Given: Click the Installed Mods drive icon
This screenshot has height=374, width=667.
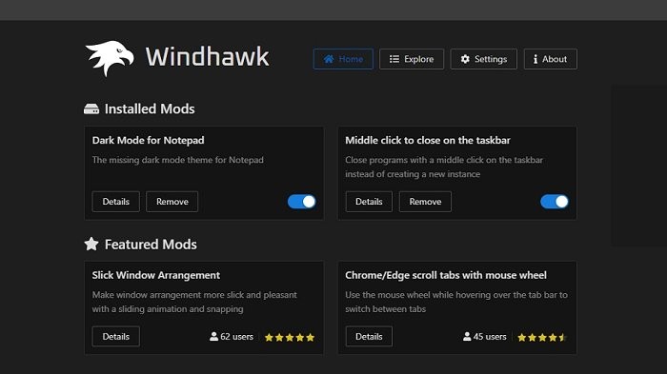Looking at the screenshot, I should point(91,109).
